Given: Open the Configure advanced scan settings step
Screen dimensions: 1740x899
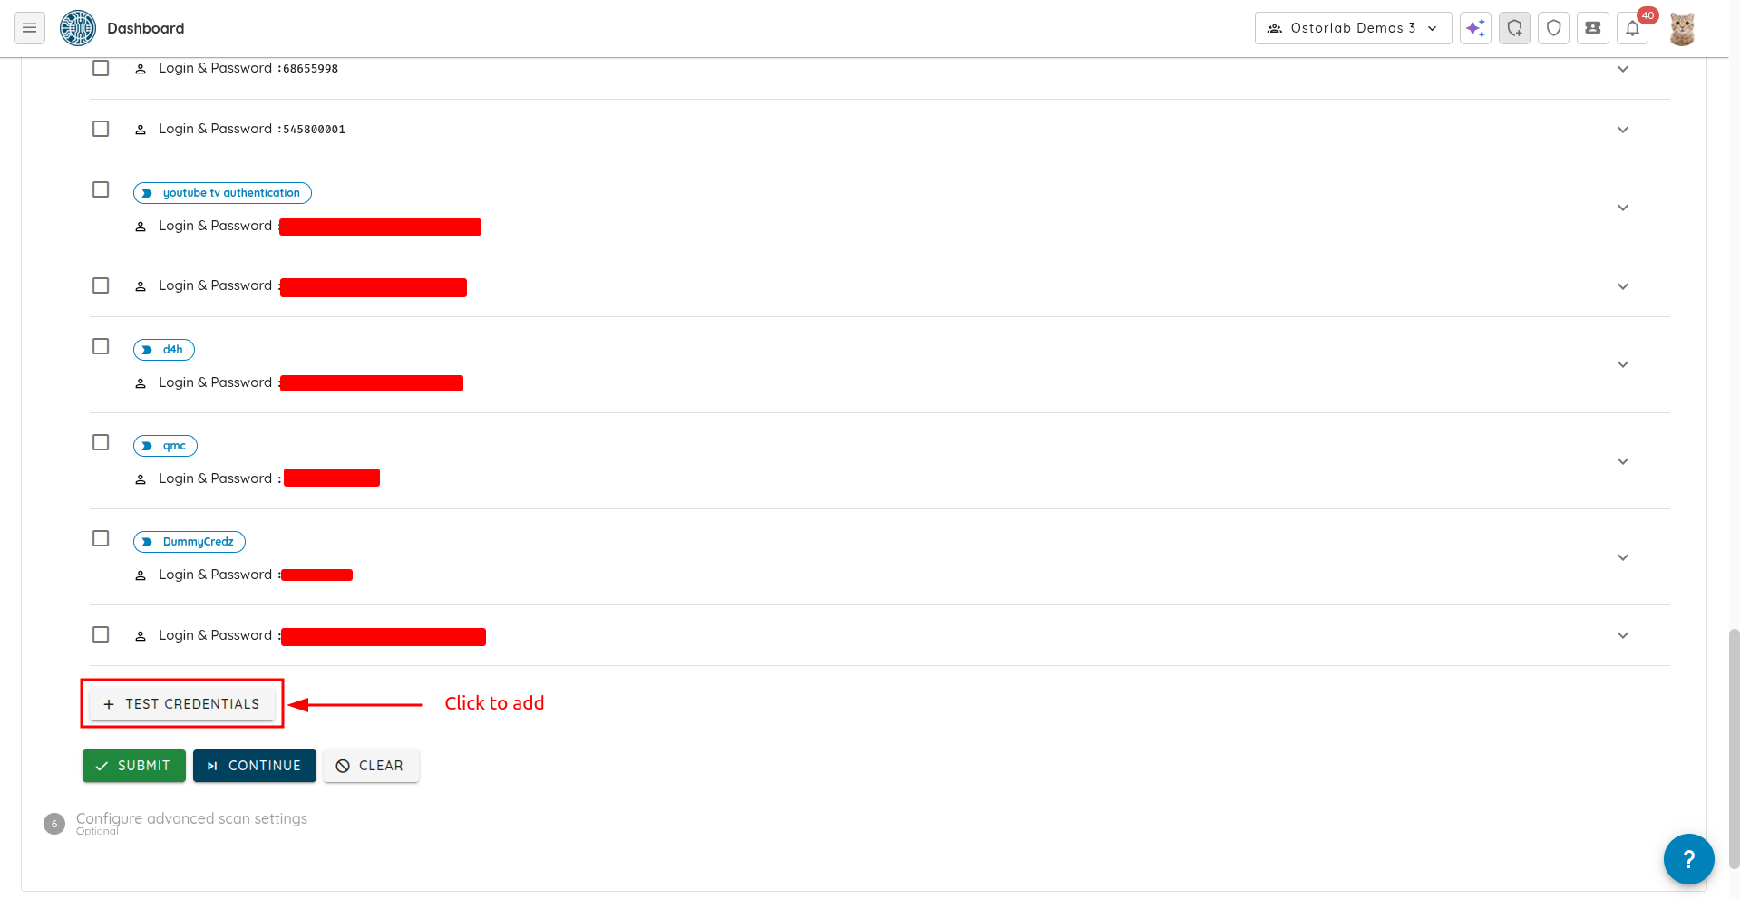Looking at the screenshot, I should pyautogui.click(x=191, y=819).
